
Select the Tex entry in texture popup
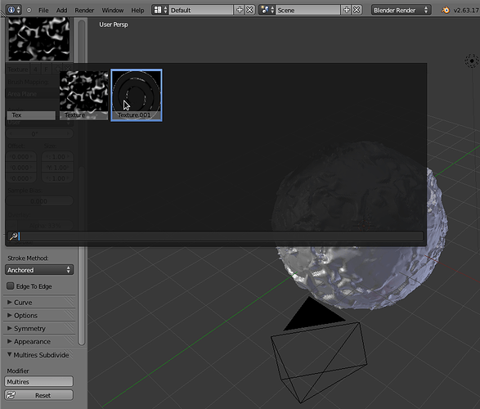point(31,115)
